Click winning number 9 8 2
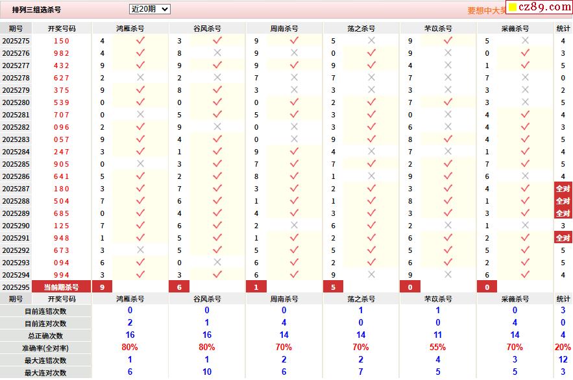573x380 pixels. coord(62,53)
